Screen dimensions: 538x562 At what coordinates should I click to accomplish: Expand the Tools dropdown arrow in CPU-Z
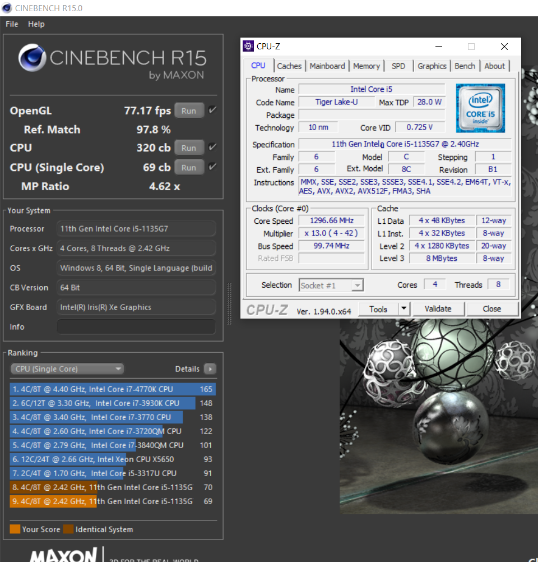click(404, 308)
